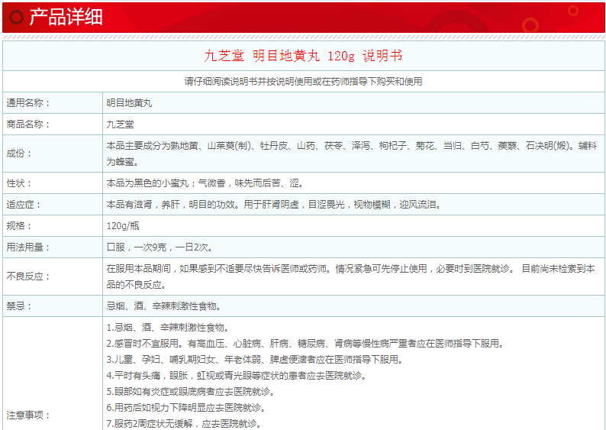The width and height of the screenshot is (606, 430).
Task: Click the 不良反应 label cell
Action: tap(53, 276)
